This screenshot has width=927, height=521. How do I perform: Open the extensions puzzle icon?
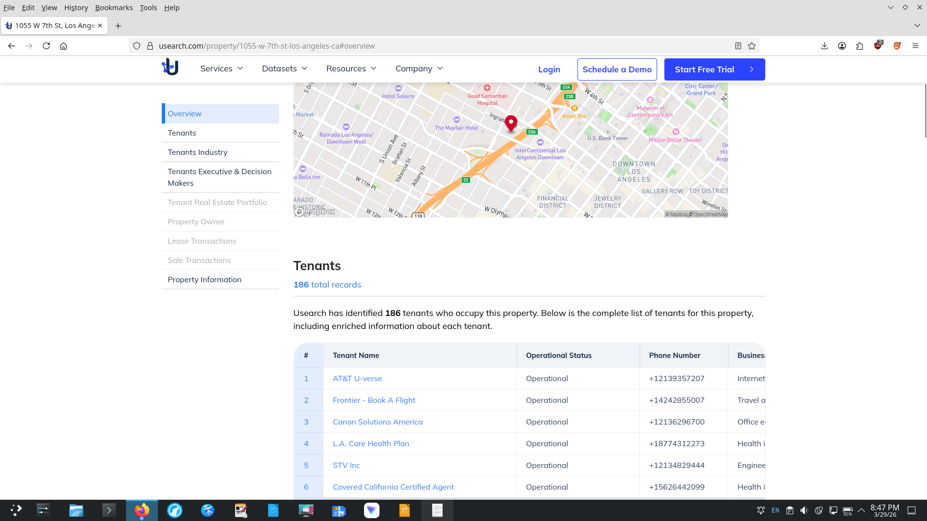coord(859,46)
